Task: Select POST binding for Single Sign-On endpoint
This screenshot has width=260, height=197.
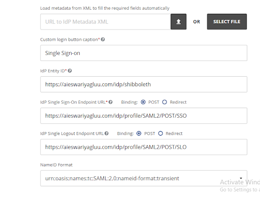Action: pyautogui.click(x=143, y=102)
